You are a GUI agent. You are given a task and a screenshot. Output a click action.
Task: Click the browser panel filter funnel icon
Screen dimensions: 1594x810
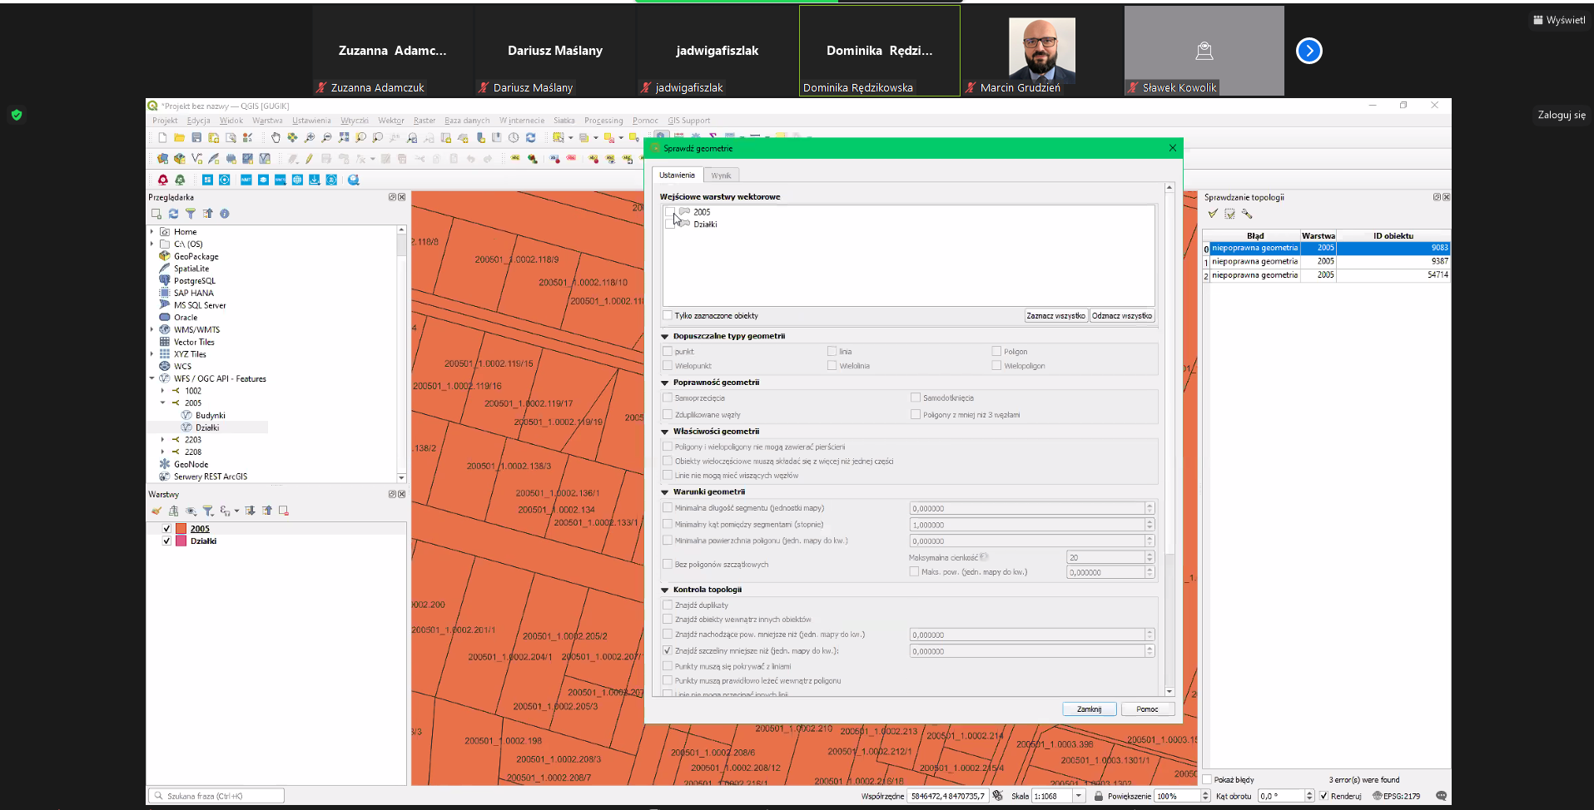(x=191, y=214)
